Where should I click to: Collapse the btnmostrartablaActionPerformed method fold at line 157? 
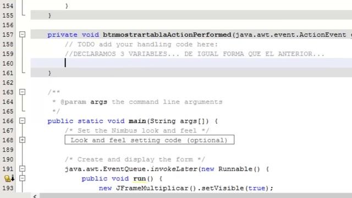coord(22,34)
